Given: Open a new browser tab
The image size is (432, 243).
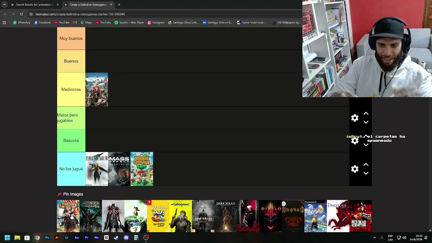Looking at the screenshot, I should pyautogui.click(x=119, y=5).
